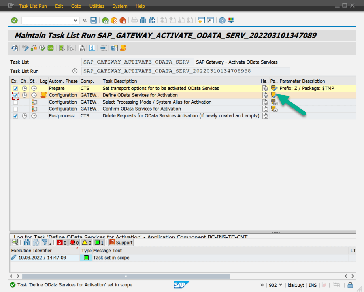This screenshot has width=364, height=292.
Task: Click the Refresh icon in application toolbar
Action: click(15, 48)
